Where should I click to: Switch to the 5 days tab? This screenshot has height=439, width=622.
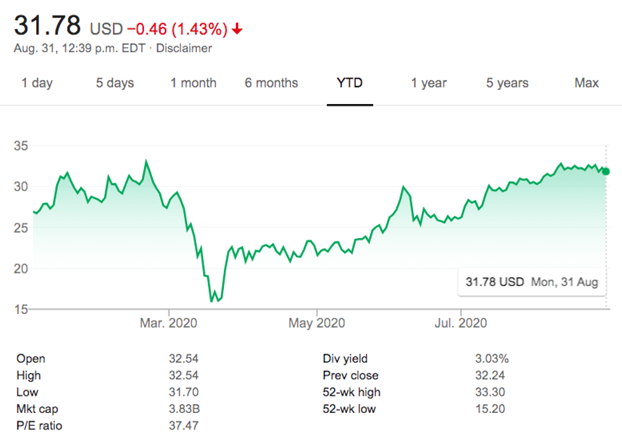115,83
